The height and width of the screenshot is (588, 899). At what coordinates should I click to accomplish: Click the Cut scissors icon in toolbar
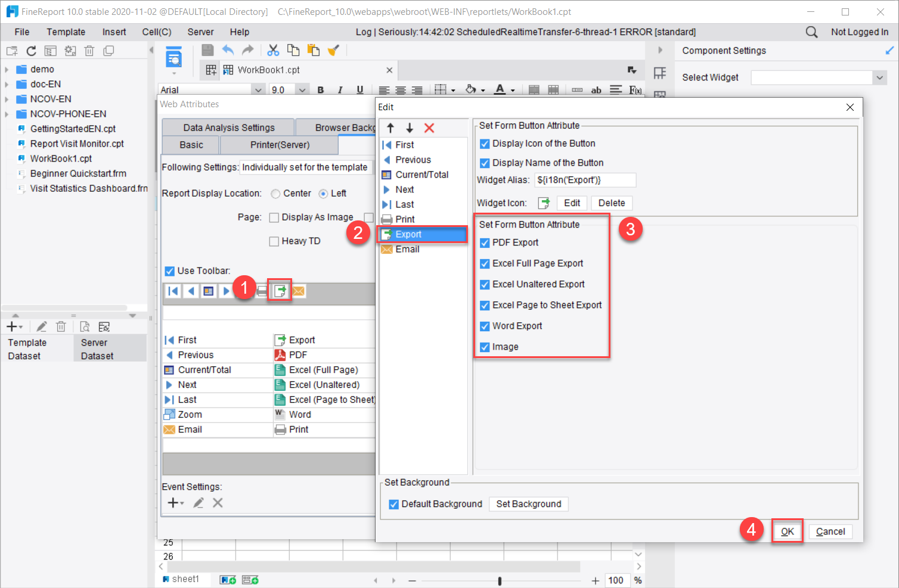pyautogui.click(x=273, y=50)
